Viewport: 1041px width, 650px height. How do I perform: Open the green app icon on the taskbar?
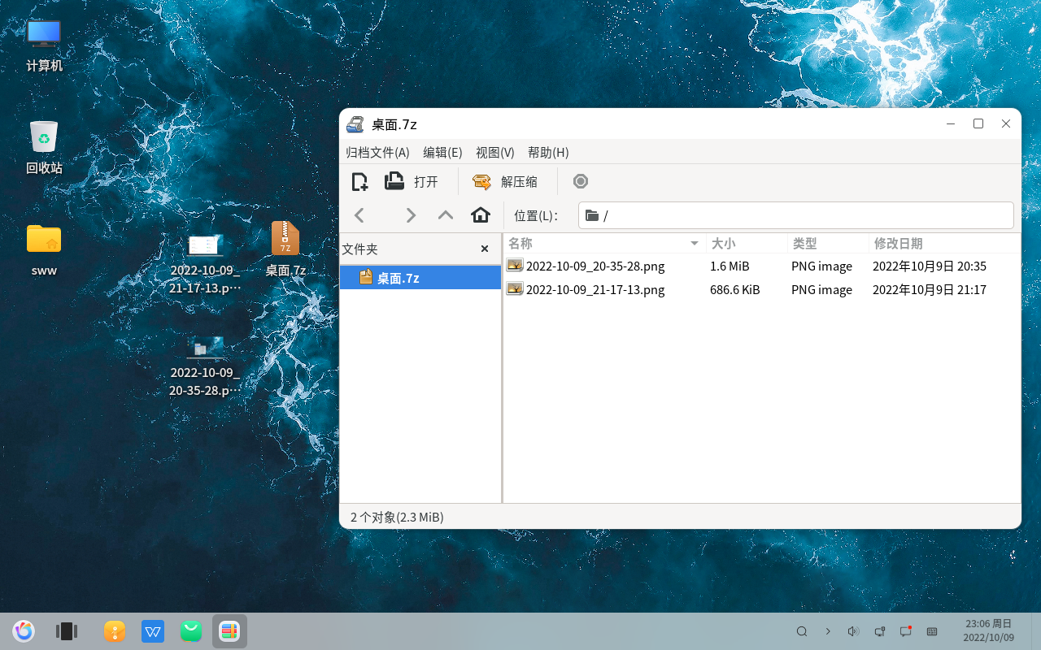[191, 631]
